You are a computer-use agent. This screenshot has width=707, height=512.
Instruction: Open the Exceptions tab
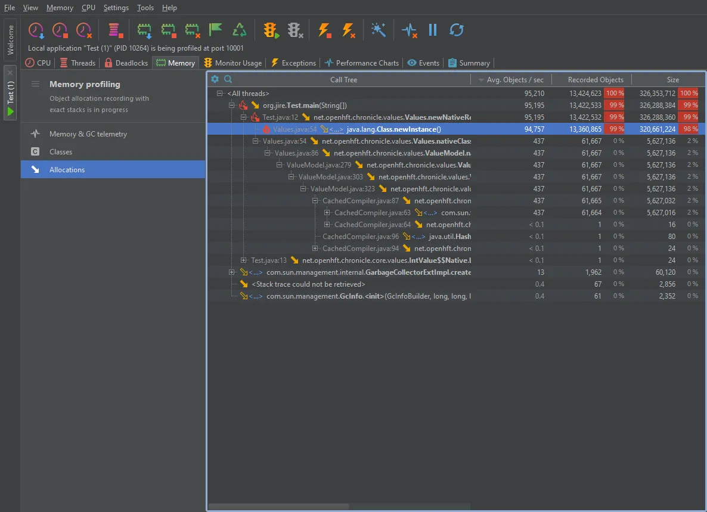click(293, 63)
